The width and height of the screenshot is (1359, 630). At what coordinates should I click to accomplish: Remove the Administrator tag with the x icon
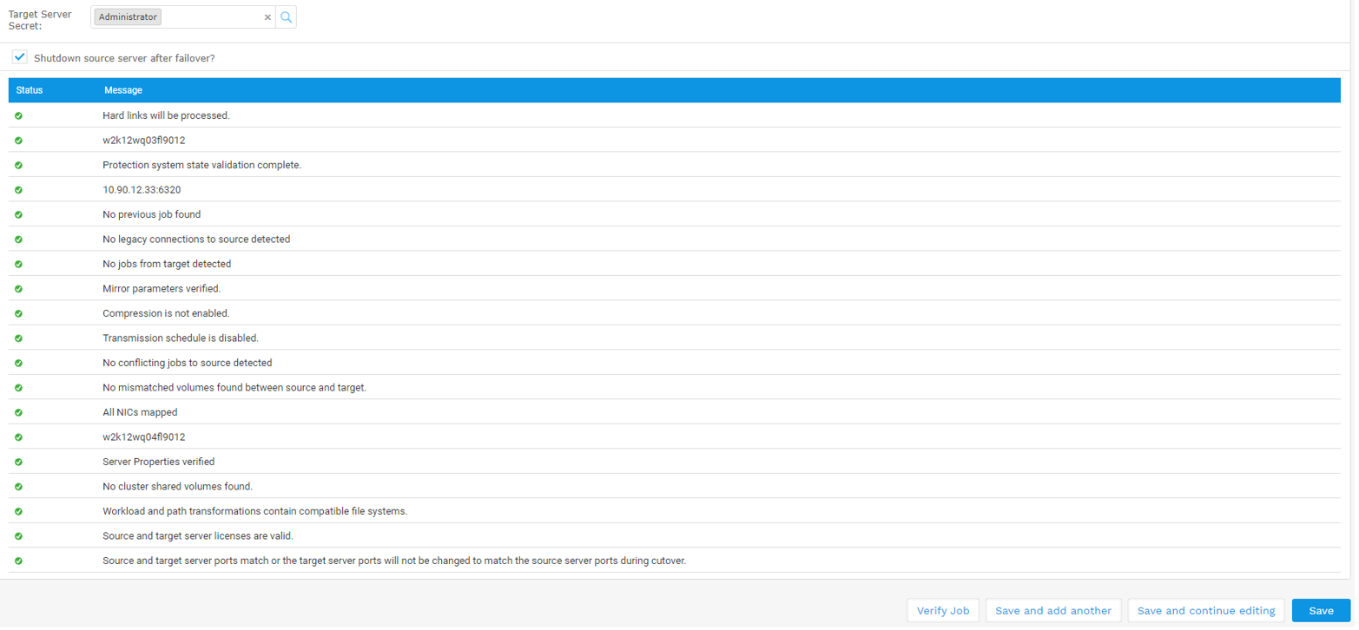[267, 17]
